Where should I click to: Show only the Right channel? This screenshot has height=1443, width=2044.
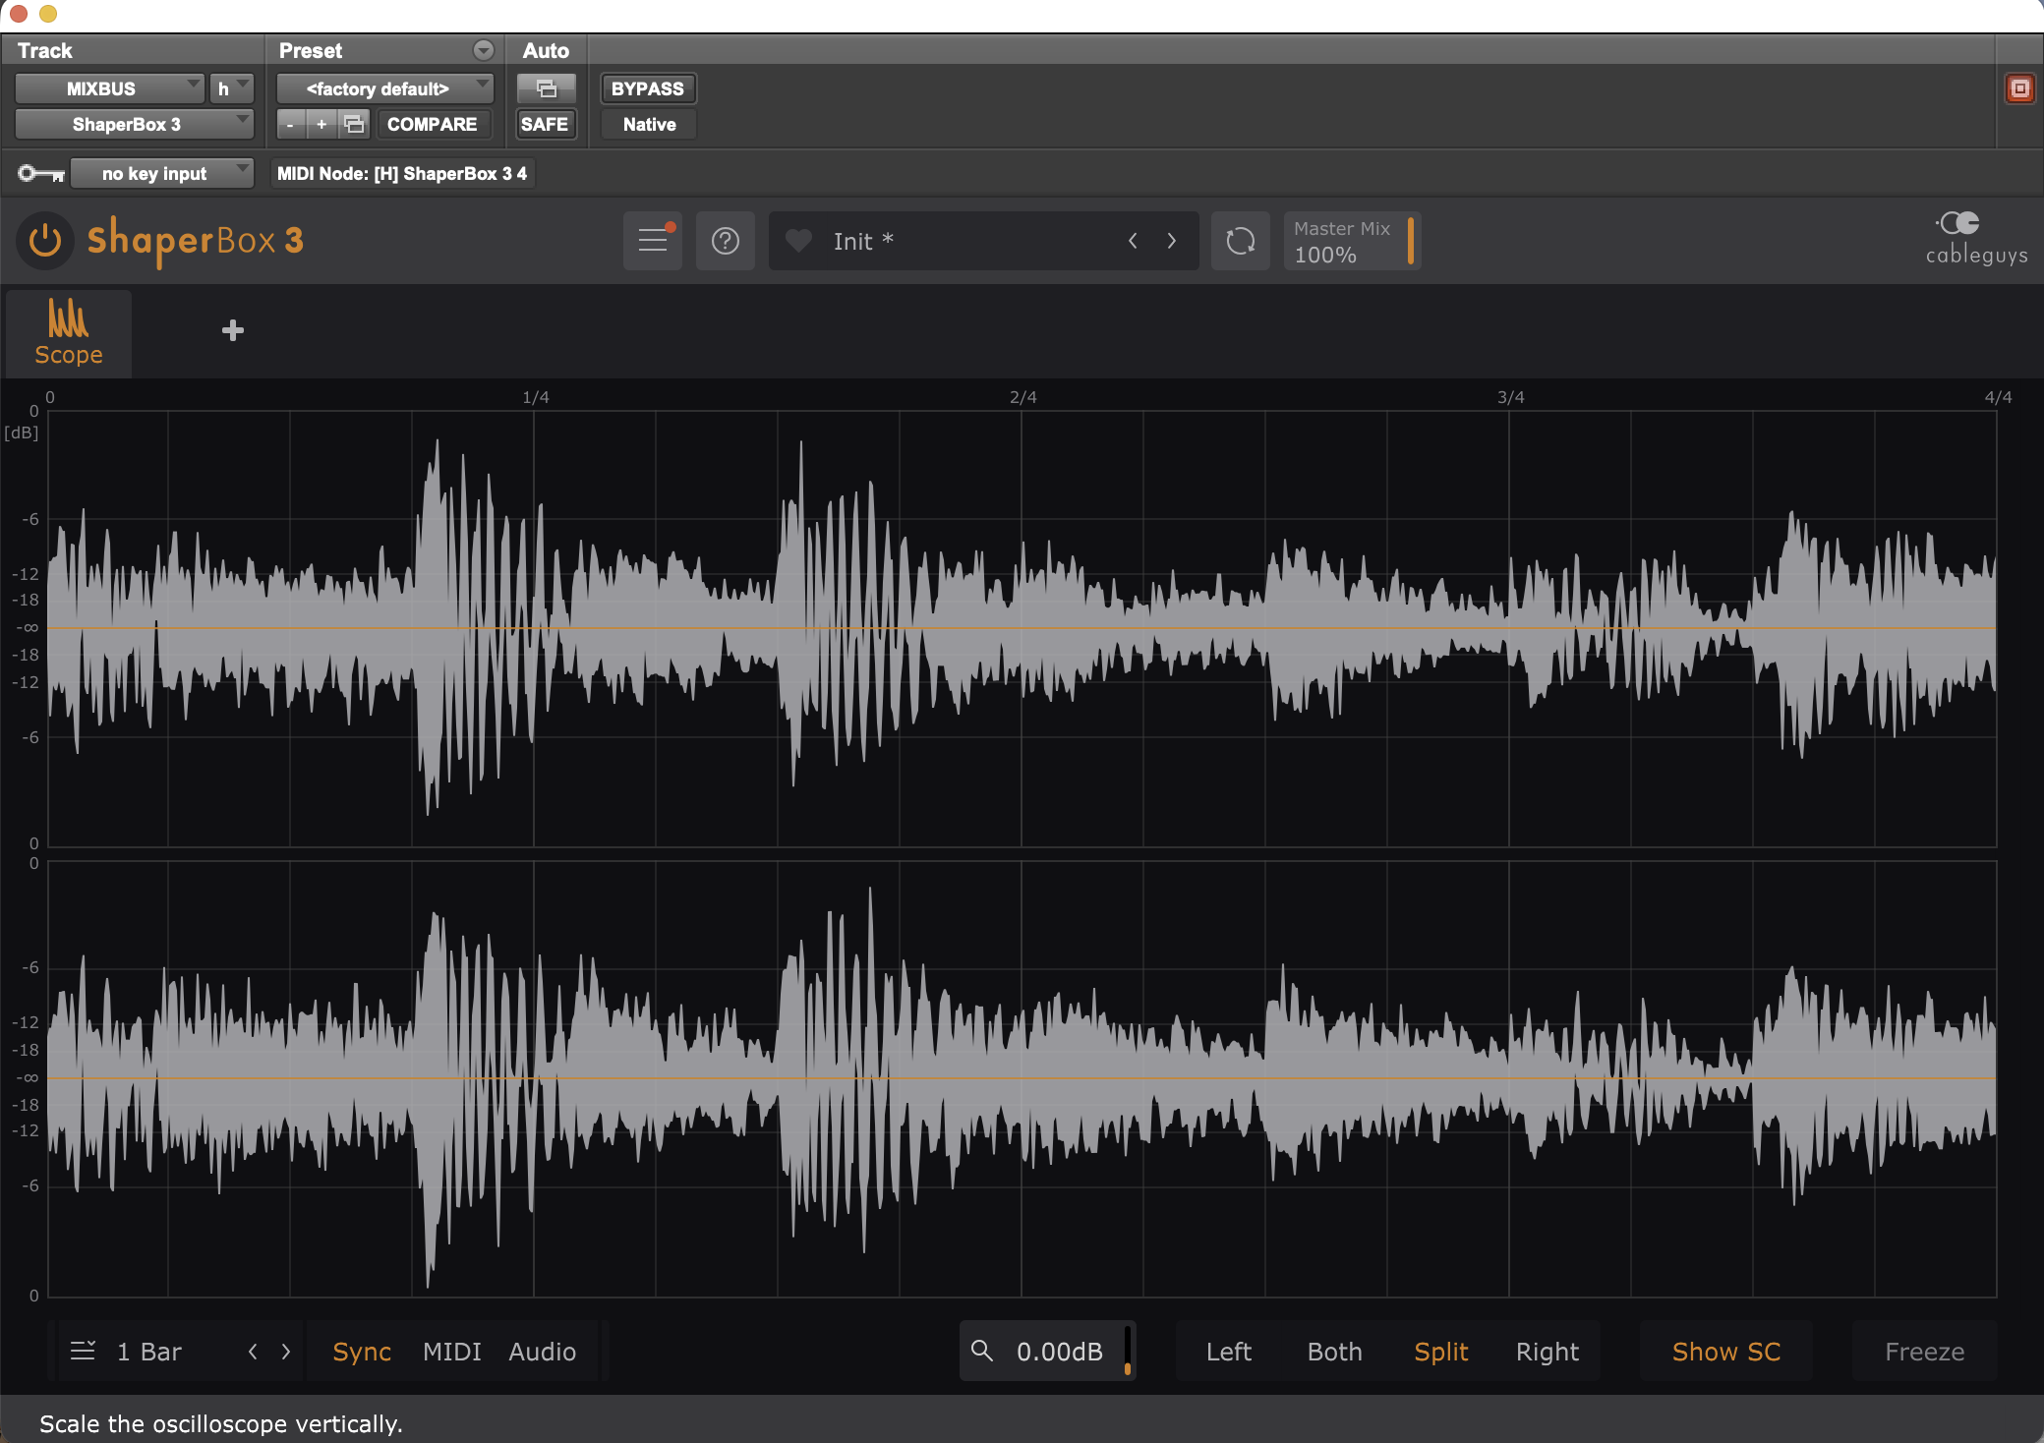pyautogui.click(x=1548, y=1352)
